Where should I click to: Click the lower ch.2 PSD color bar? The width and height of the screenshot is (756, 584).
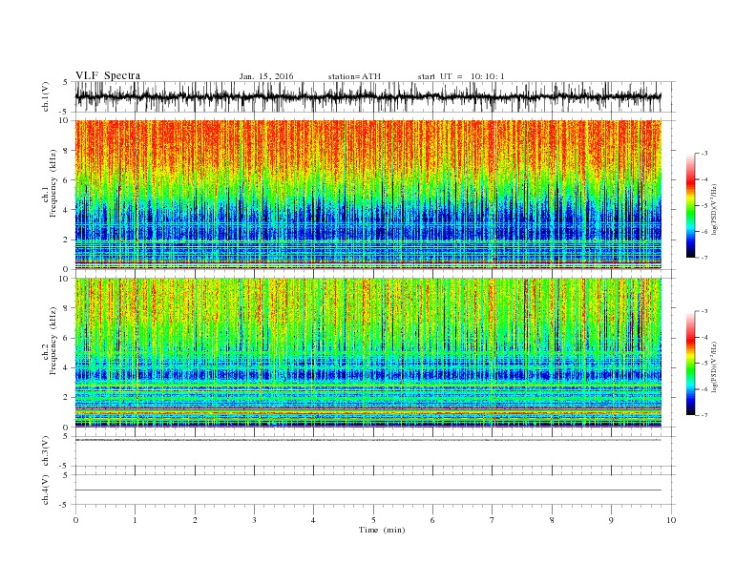690,363
